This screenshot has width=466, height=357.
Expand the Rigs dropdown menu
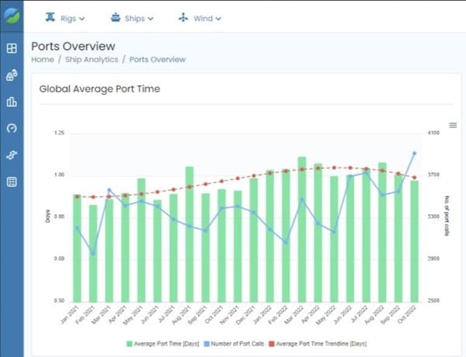[64, 18]
